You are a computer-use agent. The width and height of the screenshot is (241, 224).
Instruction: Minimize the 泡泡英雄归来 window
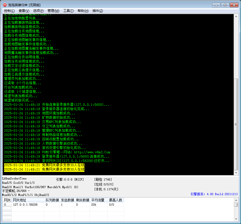[x=216, y=5]
